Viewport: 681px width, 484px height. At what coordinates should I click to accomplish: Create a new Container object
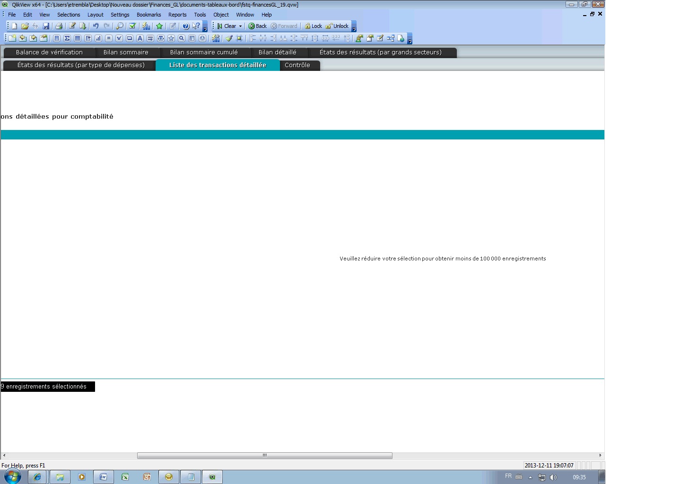tap(192, 38)
